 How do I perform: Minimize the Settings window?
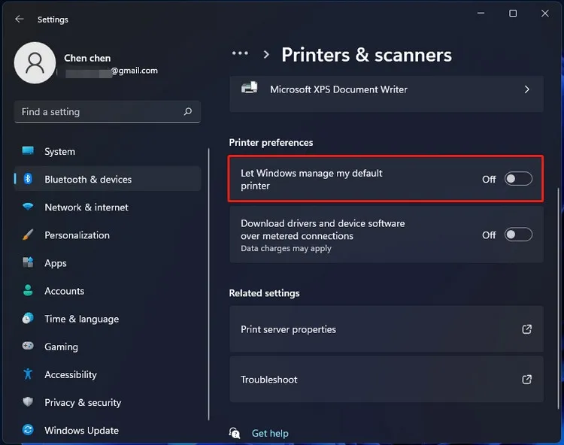coord(481,14)
